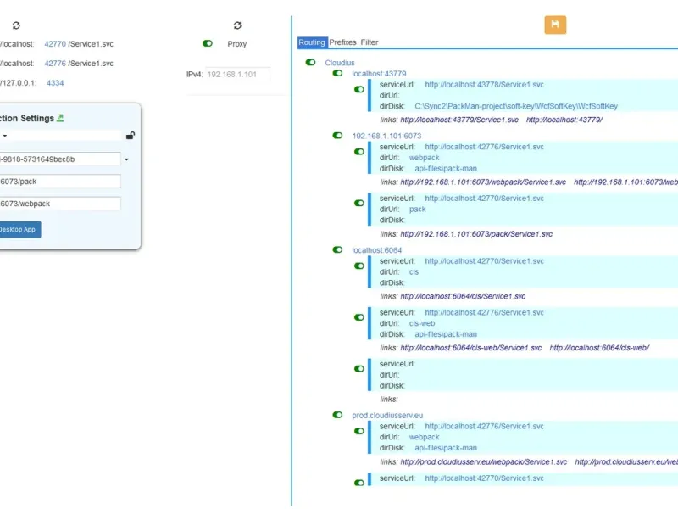Click the IPv4 address field

[x=238, y=75]
